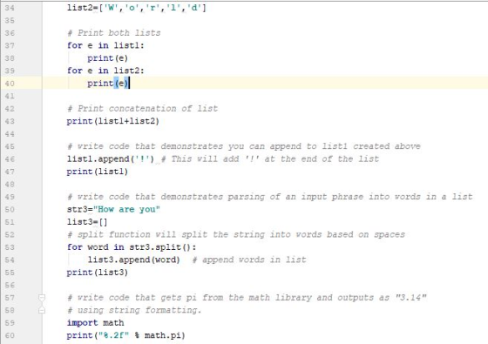Click the list3.append(word) call
488x344 pixels.
click(134, 260)
